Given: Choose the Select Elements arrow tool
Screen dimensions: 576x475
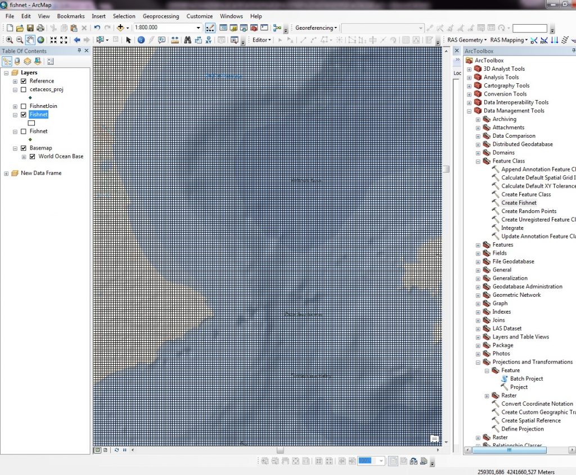Looking at the screenshot, I should pyautogui.click(x=128, y=40).
